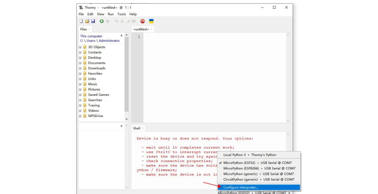Open a file with the folder toolbar icon
Image resolution: width=378 pixels, height=194 pixels.
coord(87,21)
